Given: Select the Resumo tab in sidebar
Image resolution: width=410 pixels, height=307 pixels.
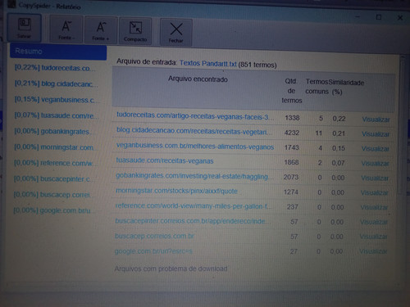Looking at the screenshot, I should tap(58, 52).
